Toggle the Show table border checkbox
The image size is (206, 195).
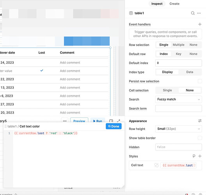pyautogui.click(x=200, y=138)
